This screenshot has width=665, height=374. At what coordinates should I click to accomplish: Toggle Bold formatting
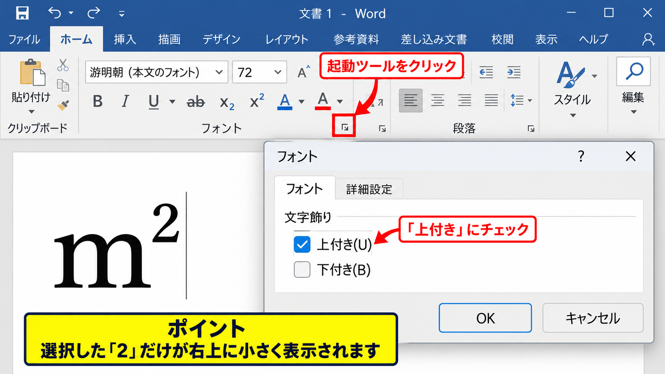coord(97,101)
